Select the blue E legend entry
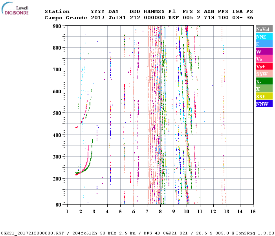The width and height of the screenshot is (275, 236). coord(264,44)
